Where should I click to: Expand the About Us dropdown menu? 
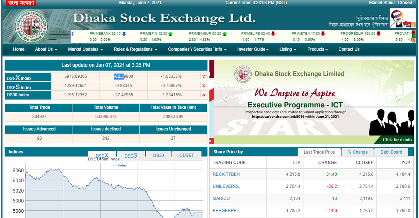pos(46,49)
